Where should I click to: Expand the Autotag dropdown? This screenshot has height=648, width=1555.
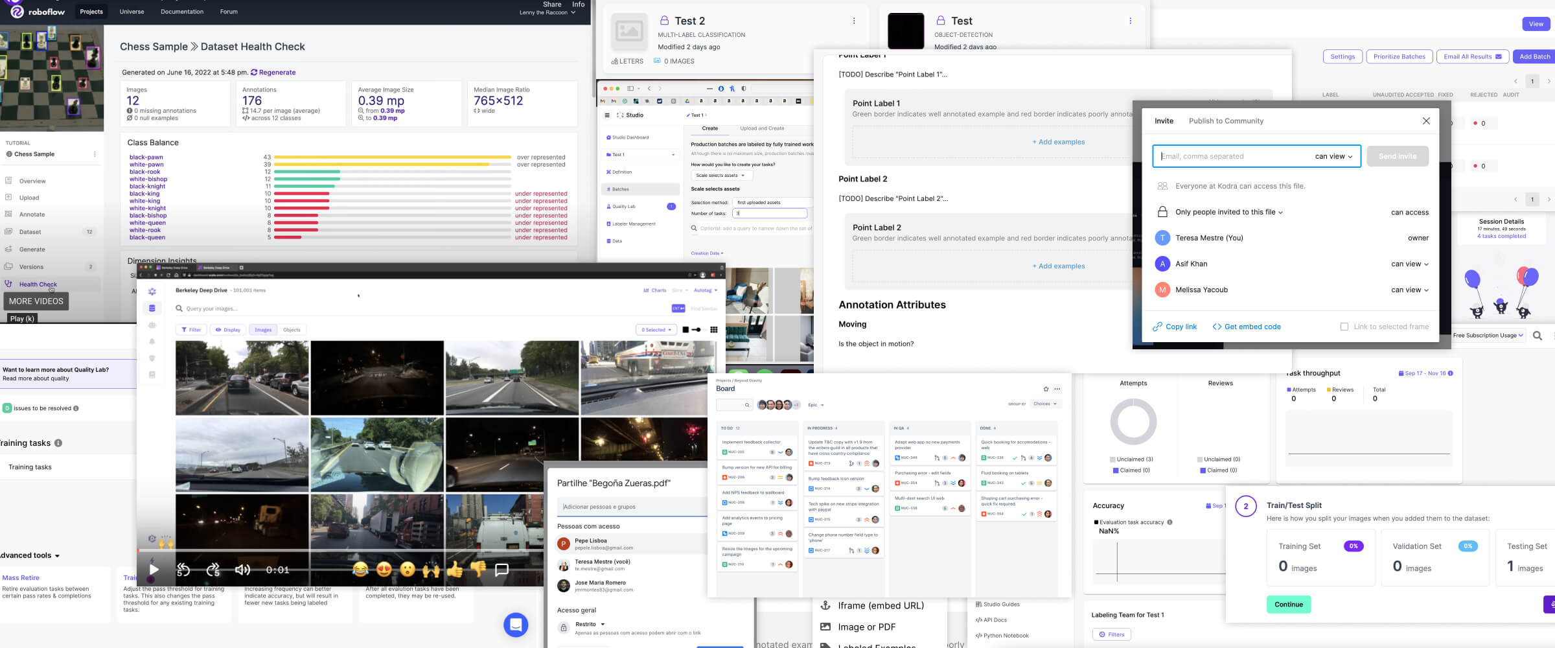point(706,290)
